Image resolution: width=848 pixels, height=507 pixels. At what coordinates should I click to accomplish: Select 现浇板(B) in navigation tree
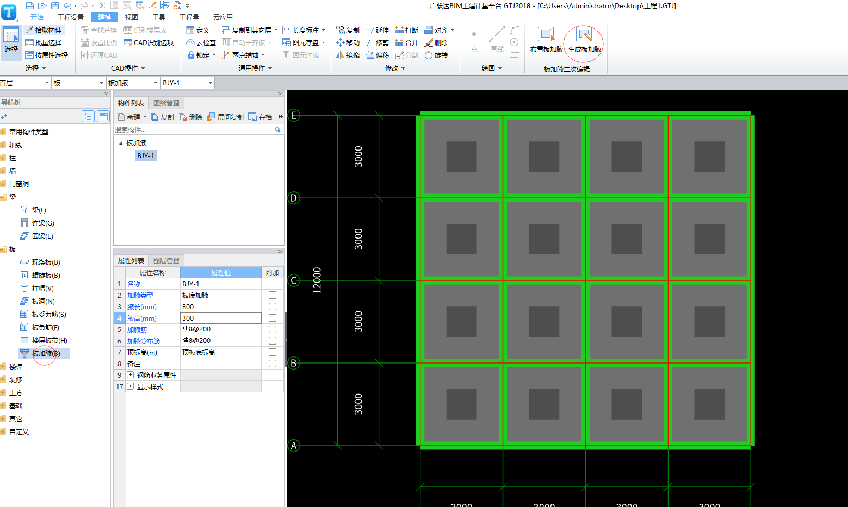tap(41, 262)
